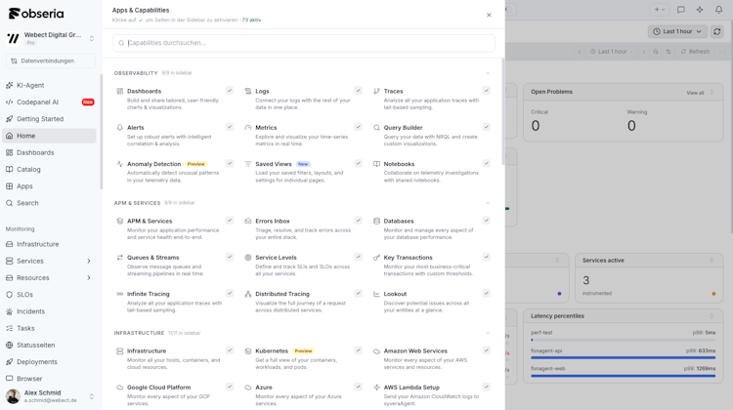Click the Traces capability icon
This screenshot has width=733, height=410.
click(x=376, y=91)
